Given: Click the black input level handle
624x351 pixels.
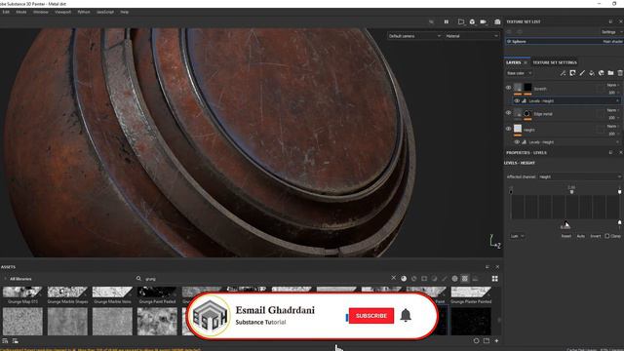Looking at the screenshot, I should (x=511, y=192).
